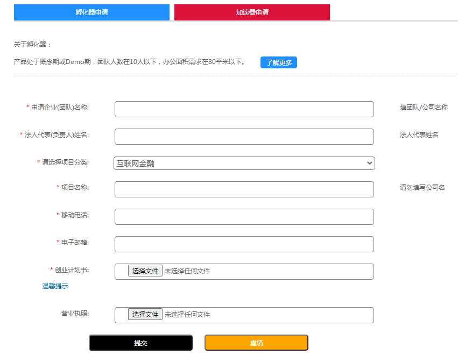The height and width of the screenshot is (355, 458).
Task: Switch to the 孵化器申请 tab
Action: coord(91,12)
